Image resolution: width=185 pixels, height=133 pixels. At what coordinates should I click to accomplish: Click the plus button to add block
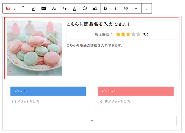click(92, 121)
